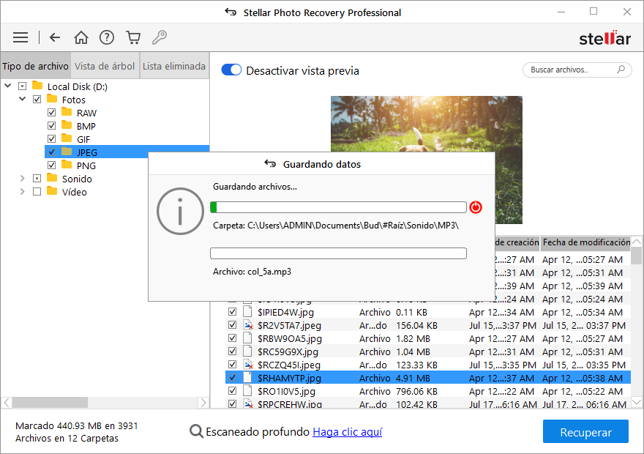Screen dimensions: 644x454
Task: Check the Vídeo folder checkbox
Action: pyautogui.click(x=37, y=192)
